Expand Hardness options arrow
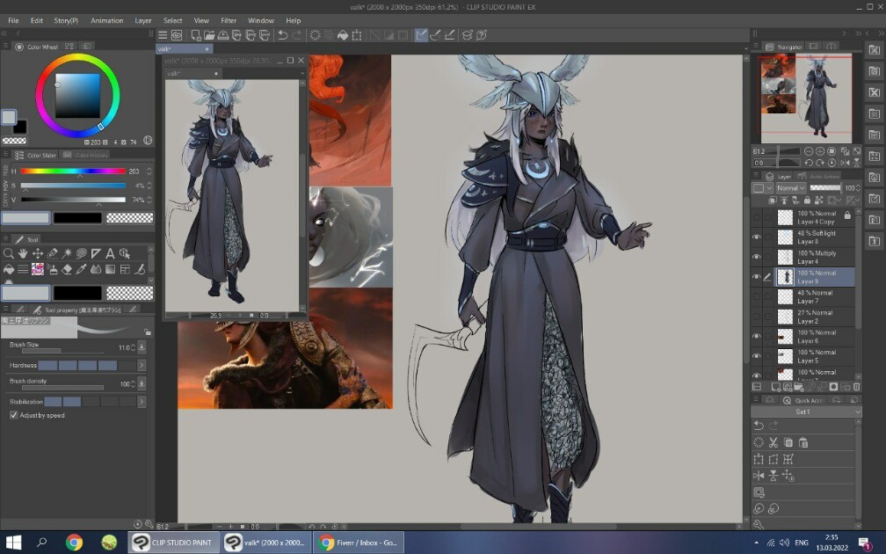The width and height of the screenshot is (886, 554). click(142, 366)
